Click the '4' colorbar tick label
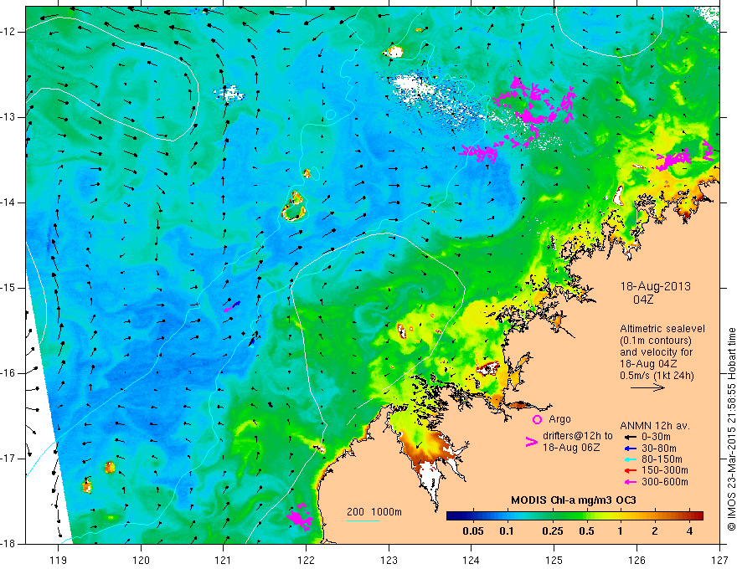This screenshot has width=737, height=569. (689, 531)
